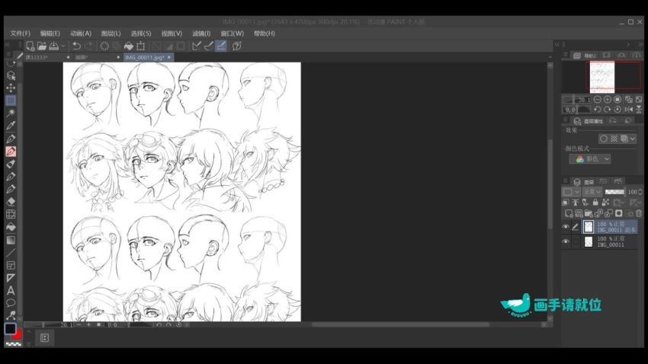Open the 编辑(E) menu

tap(50, 33)
